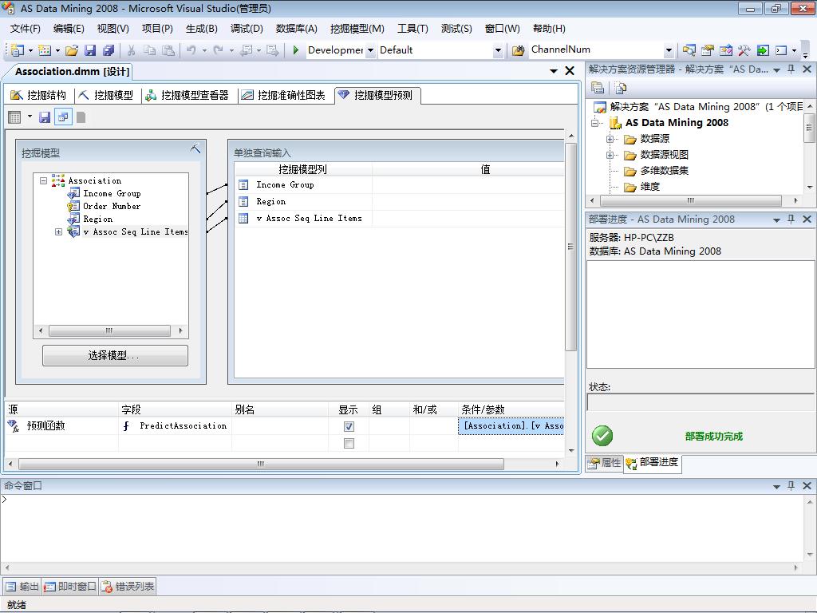Switch to the 挖掘模型查看器 tab
The width and height of the screenshot is (817, 613).
coord(187,96)
